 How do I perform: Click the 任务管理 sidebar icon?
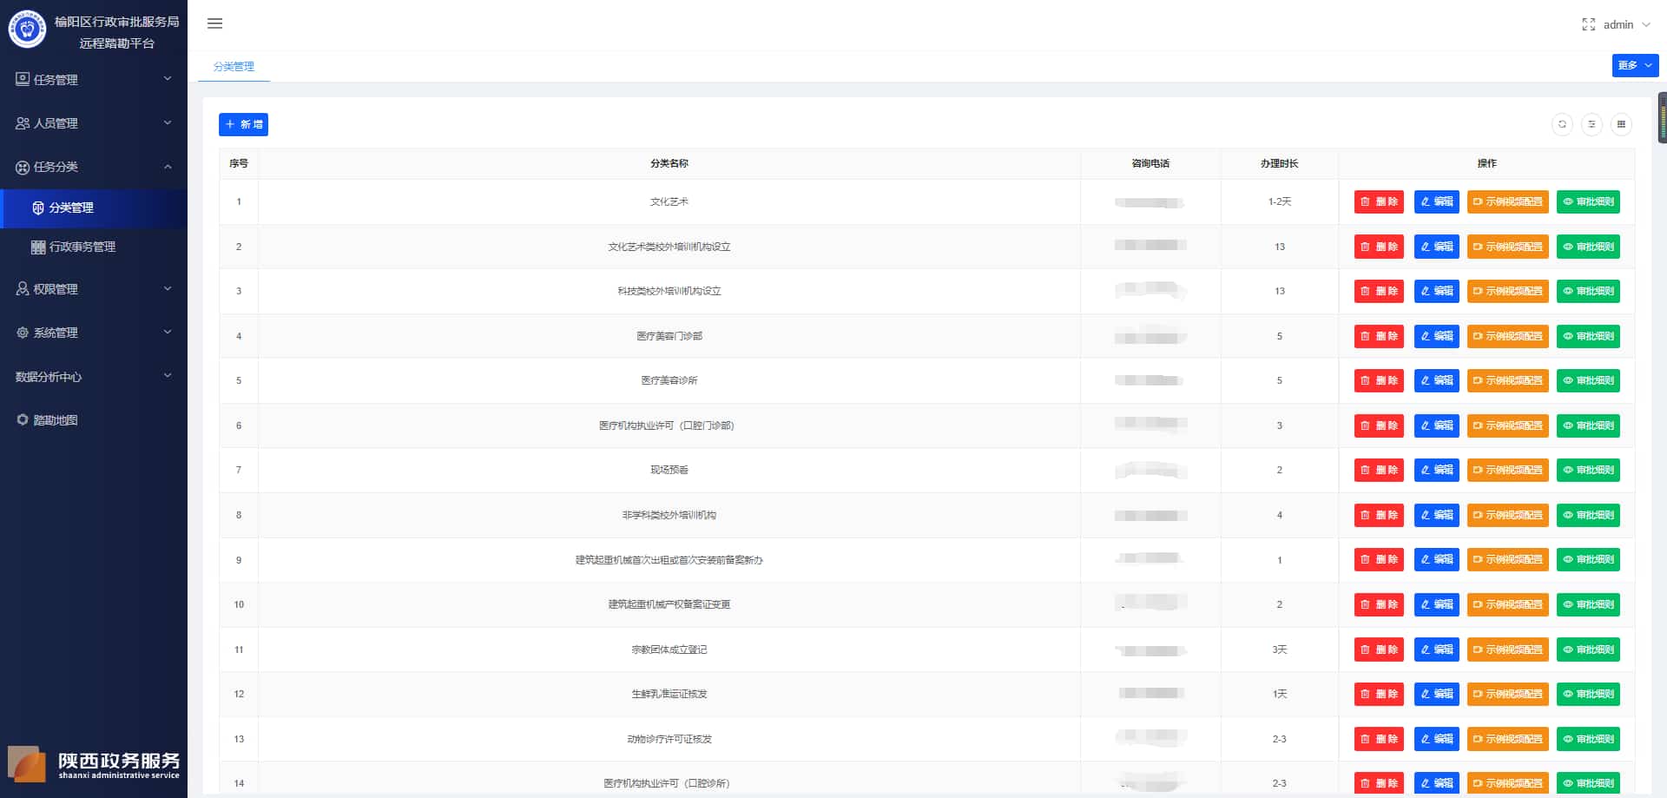click(x=23, y=79)
